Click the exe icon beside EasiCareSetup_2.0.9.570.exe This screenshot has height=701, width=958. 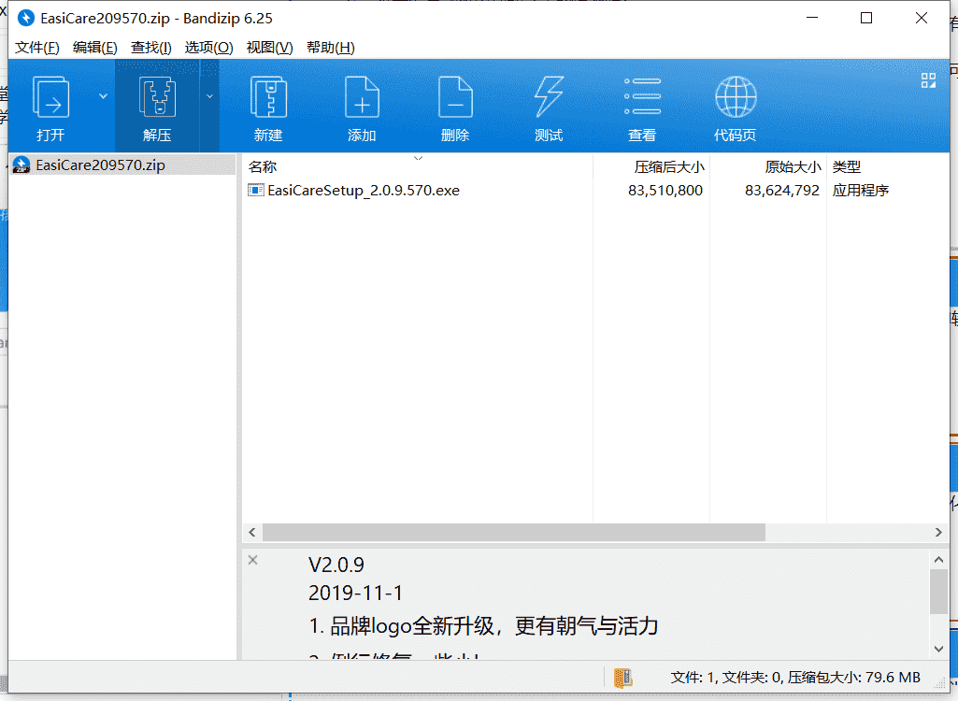click(x=255, y=190)
